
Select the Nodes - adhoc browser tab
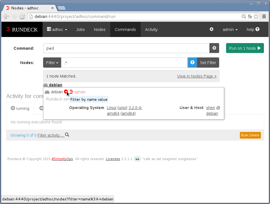[30, 8]
